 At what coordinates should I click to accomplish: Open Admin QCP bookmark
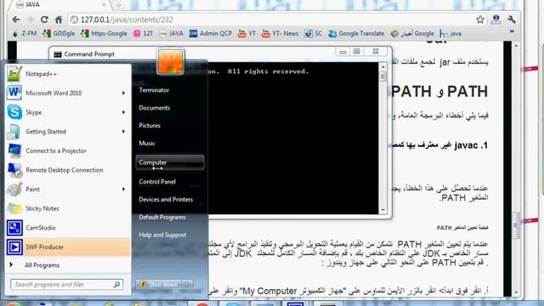pyautogui.click(x=211, y=33)
